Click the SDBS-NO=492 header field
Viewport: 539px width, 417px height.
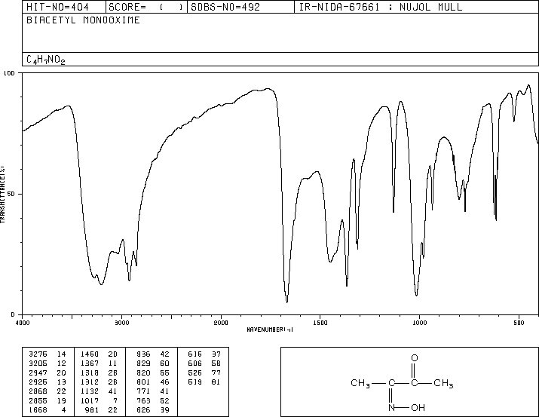[x=240, y=7]
